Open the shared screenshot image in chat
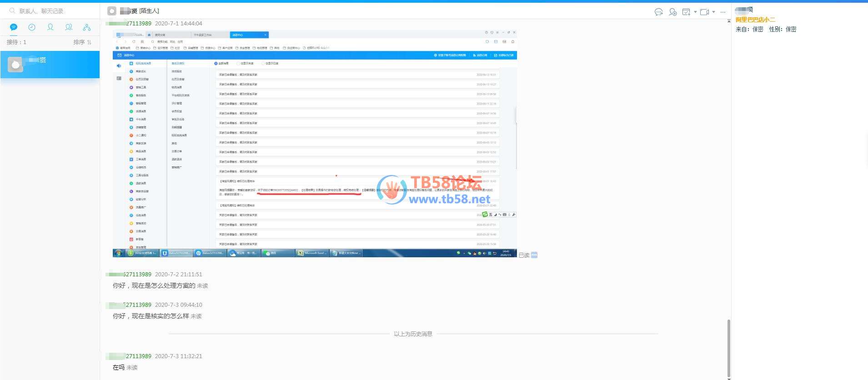The height and width of the screenshot is (380, 868). pos(315,143)
